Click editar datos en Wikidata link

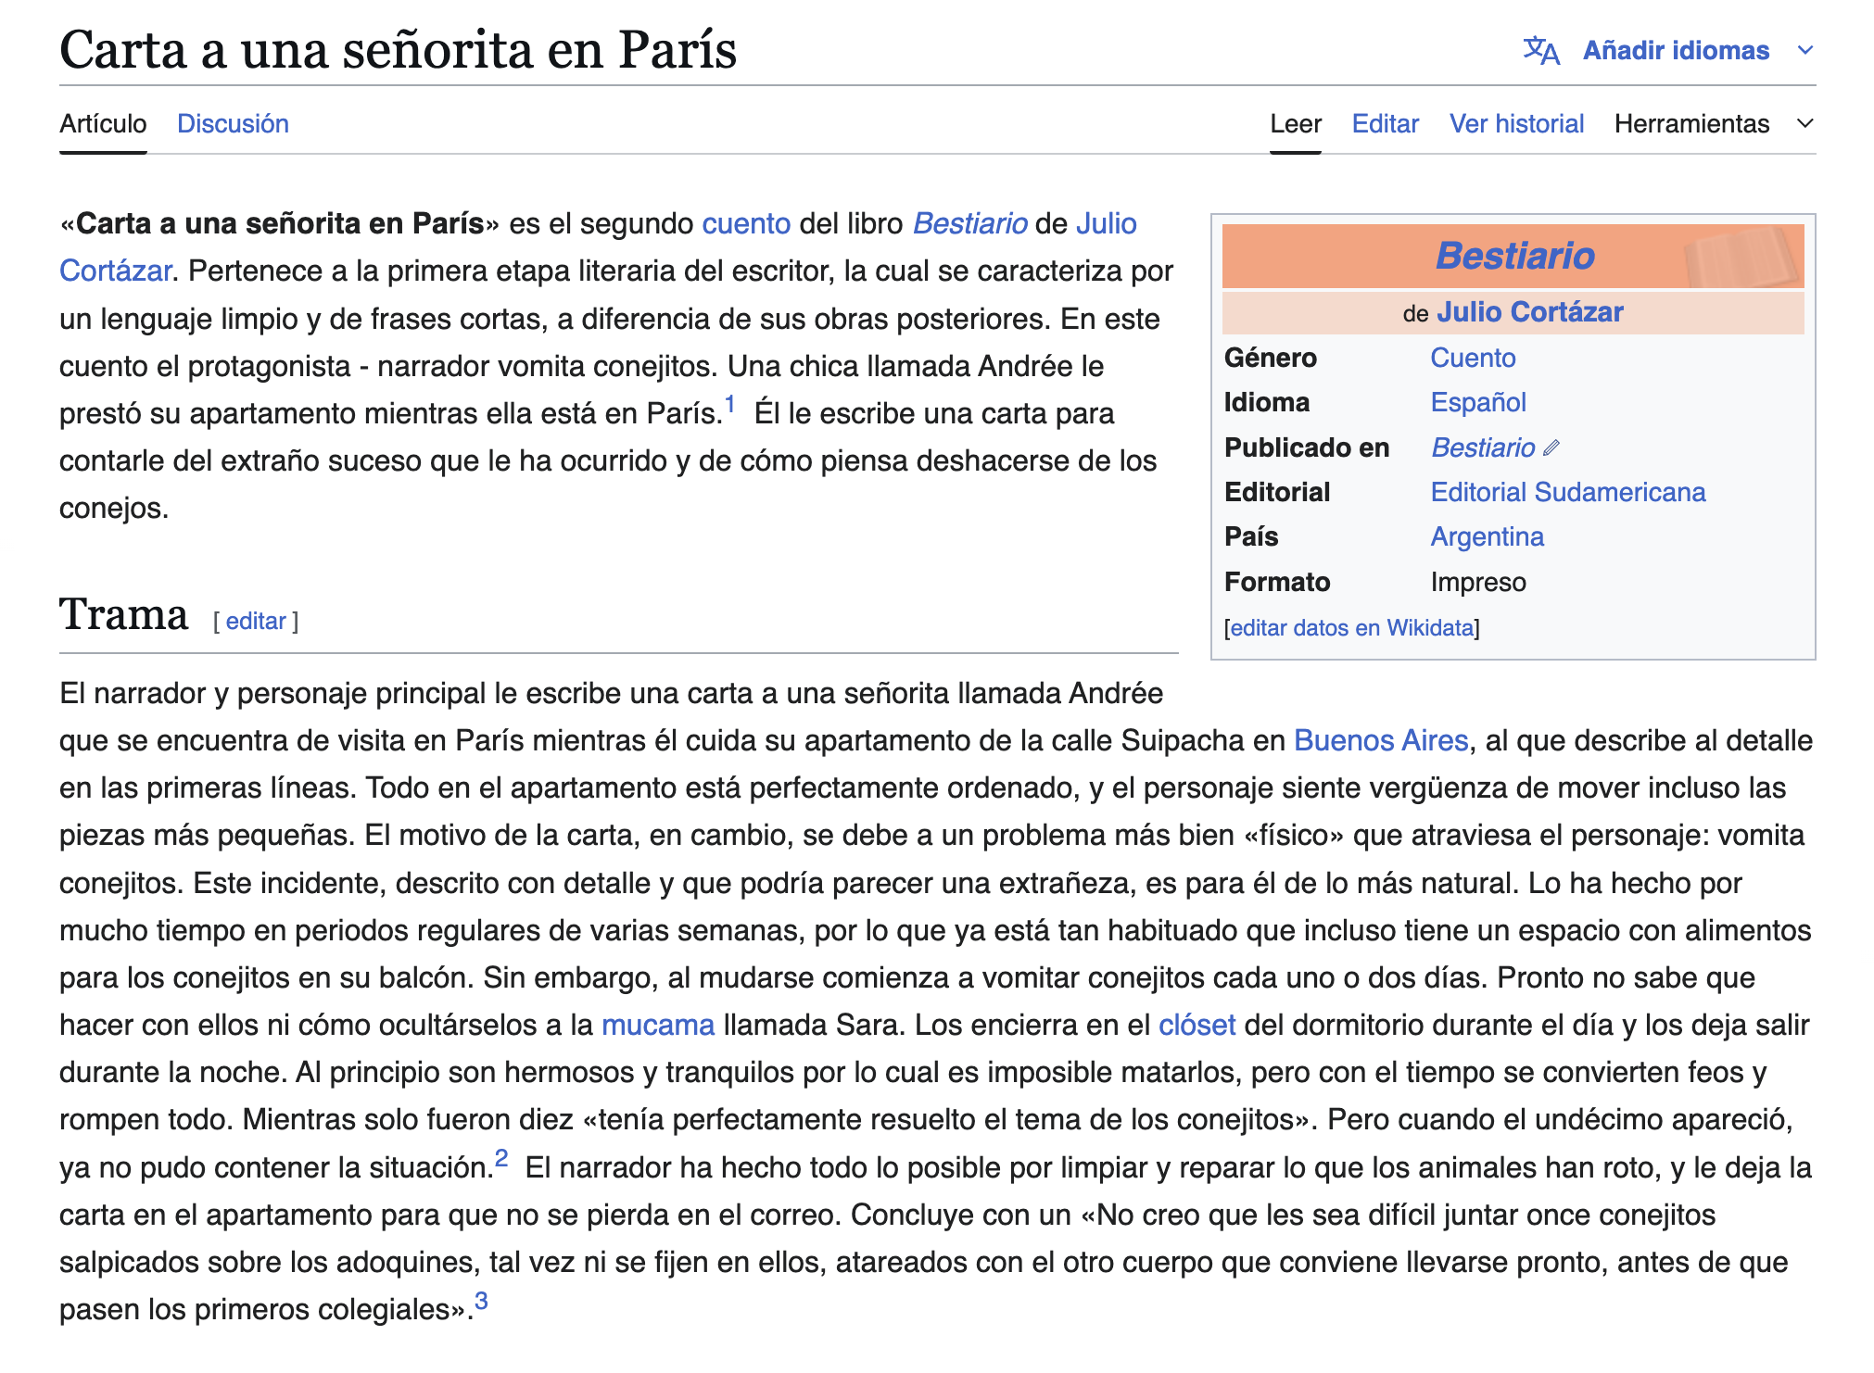[x=1351, y=628]
